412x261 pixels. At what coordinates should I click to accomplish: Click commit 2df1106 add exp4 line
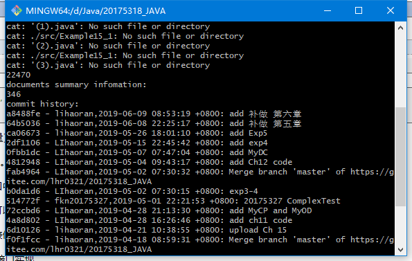coord(137,143)
